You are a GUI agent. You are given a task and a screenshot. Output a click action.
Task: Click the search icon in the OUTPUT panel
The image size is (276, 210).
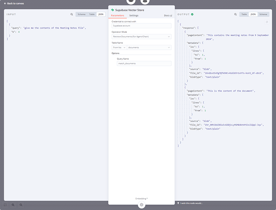click(236, 14)
